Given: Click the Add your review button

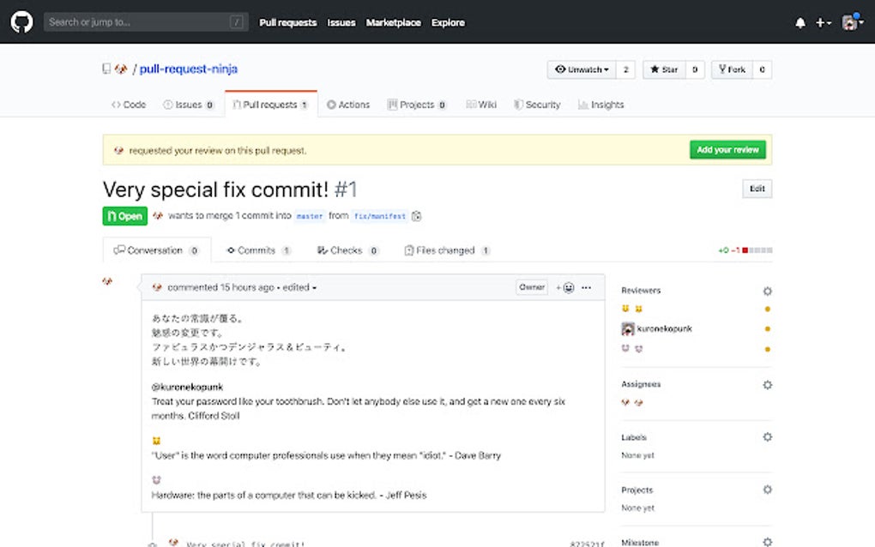Looking at the screenshot, I should point(727,148).
